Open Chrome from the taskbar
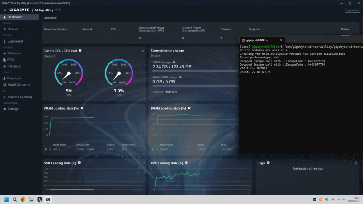 click(23, 199)
